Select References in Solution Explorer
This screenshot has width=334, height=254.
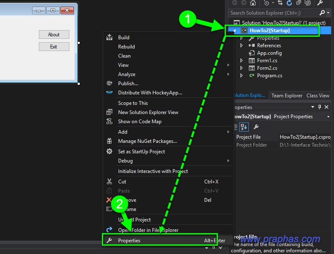[x=269, y=46]
